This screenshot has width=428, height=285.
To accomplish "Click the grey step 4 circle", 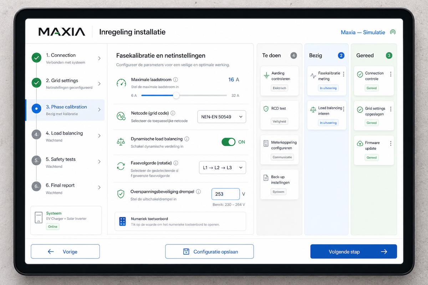I will 36,134.
